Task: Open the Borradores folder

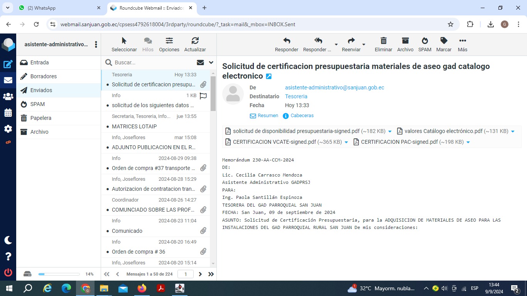Action: click(44, 76)
